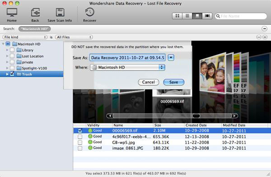The image size is (271, 177).
Task: Check the Lost Location checkbox
Action: (12, 56)
